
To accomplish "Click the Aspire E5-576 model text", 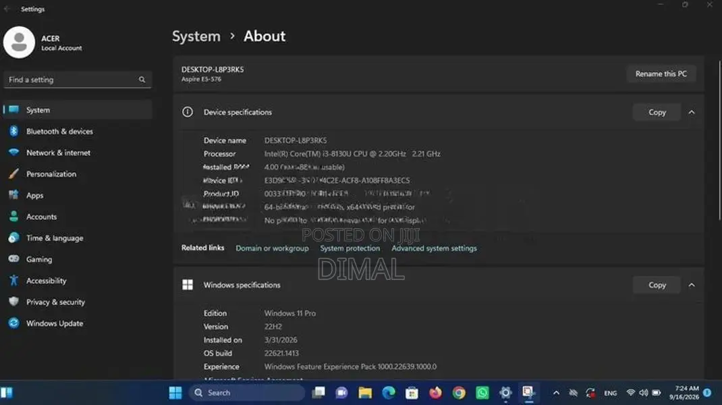I will (201, 79).
